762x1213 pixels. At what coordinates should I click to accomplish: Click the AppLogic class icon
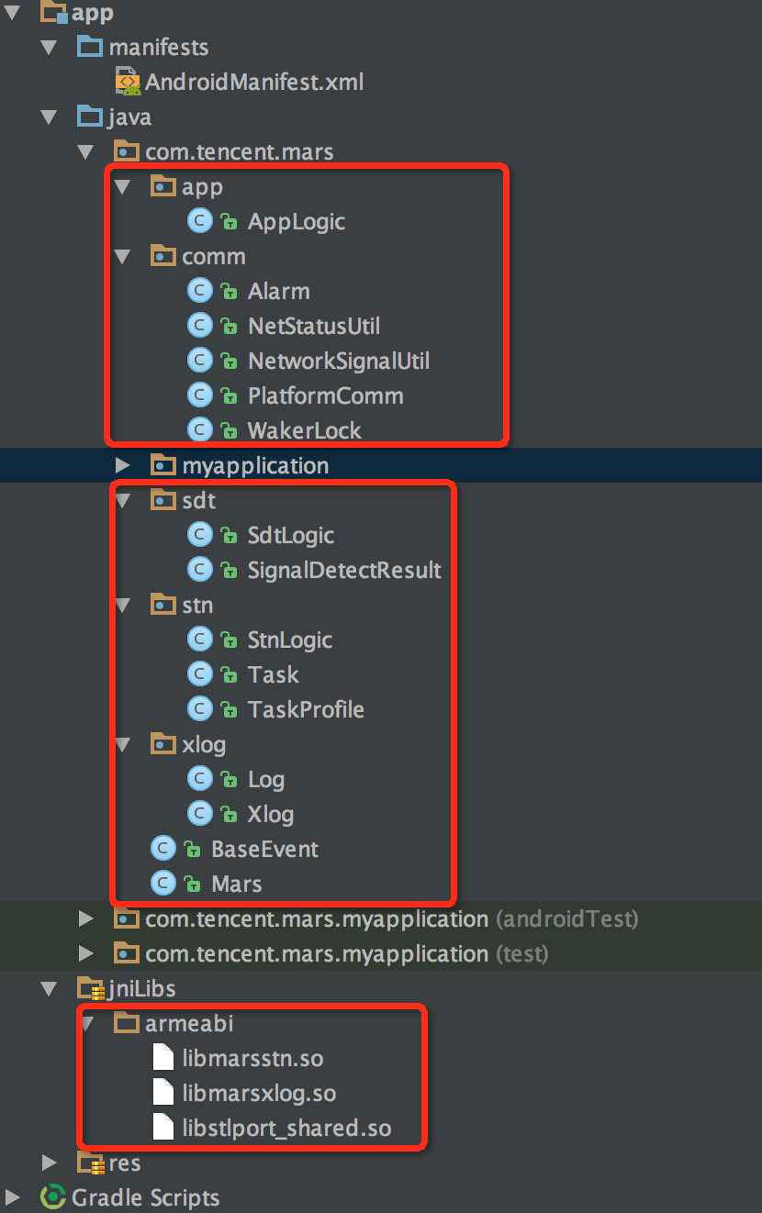pos(200,221)
